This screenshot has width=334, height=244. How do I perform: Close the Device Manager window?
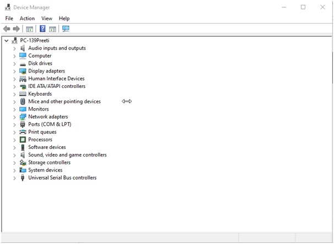tap(322, 7)
